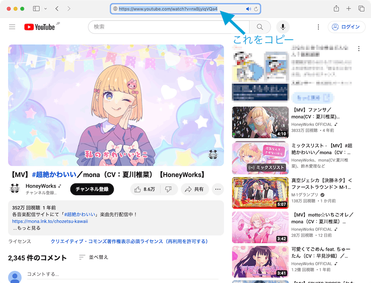
Task: Dislike the video with the thumbs-down icon
Action: (x=169, y=189)
